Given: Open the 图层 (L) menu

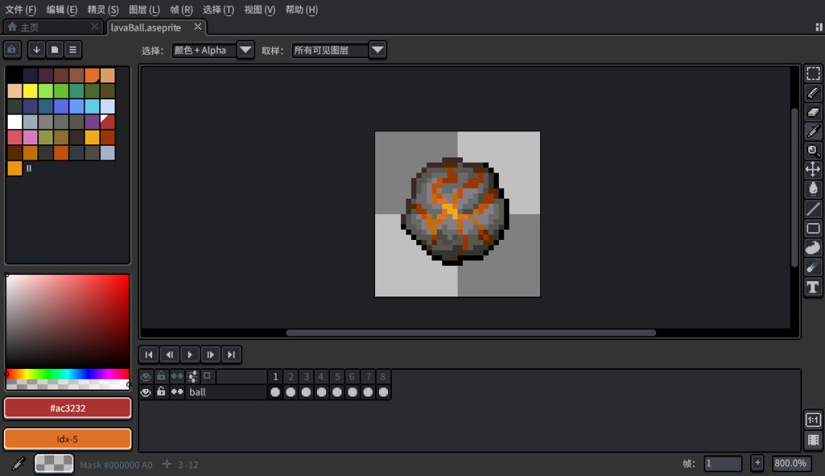Looking at the screenshot, I should tap(144, 9).
